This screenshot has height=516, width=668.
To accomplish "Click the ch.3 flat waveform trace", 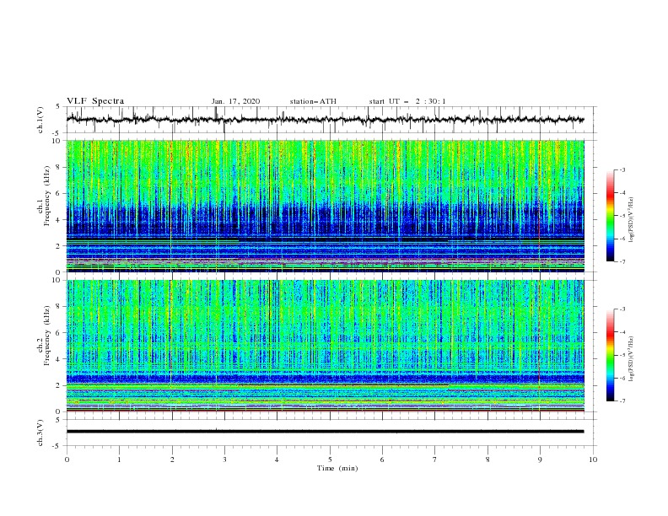I will coord(325,432).
